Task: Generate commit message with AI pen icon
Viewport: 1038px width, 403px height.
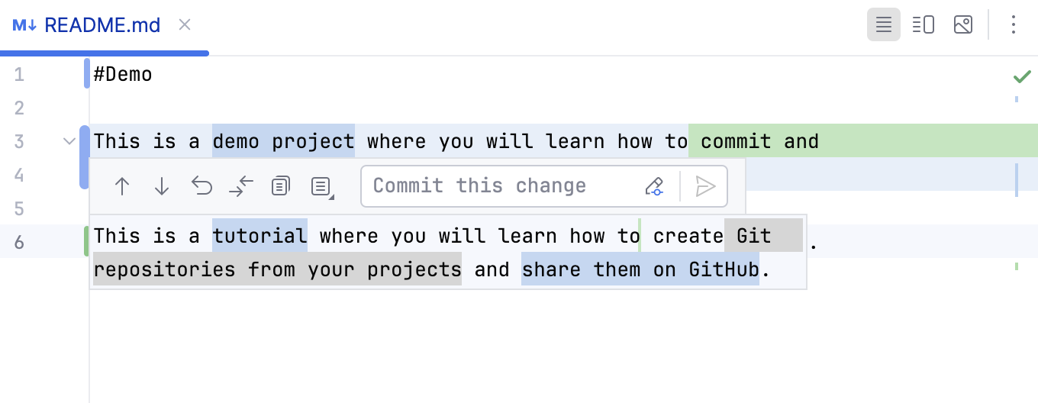Action: click(654, 186)
